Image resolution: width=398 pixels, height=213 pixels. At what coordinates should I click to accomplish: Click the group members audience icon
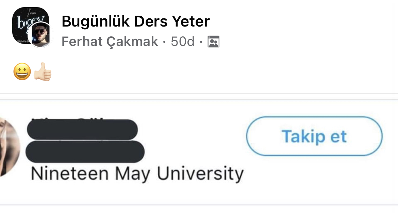(213, 42)
